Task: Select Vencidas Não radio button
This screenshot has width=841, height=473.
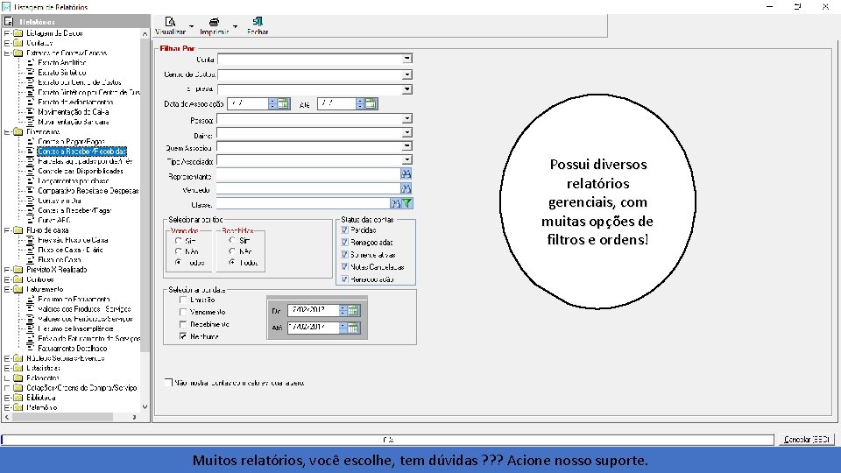Action: tap(178, 251)
